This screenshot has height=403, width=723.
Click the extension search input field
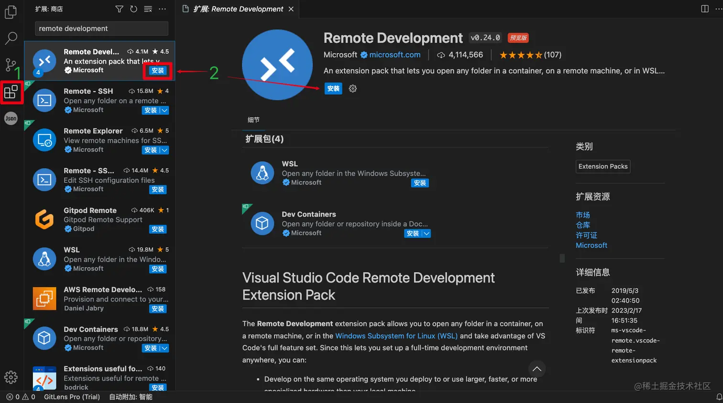(x=101, y=29)
